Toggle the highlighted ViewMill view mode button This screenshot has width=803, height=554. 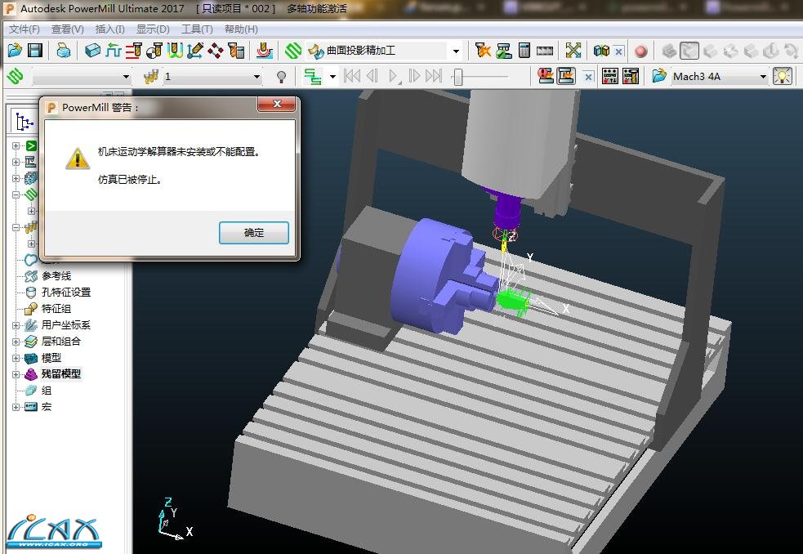point(689,50)
